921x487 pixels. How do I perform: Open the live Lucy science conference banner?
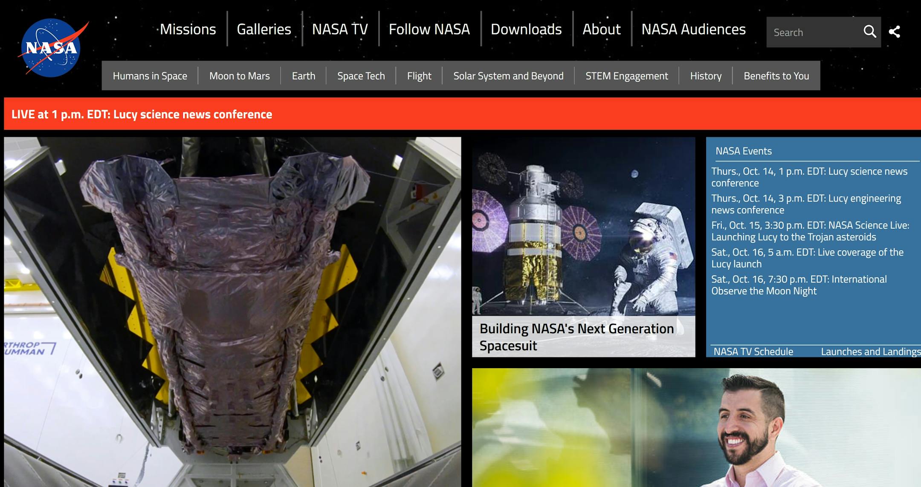click(142, 114)
